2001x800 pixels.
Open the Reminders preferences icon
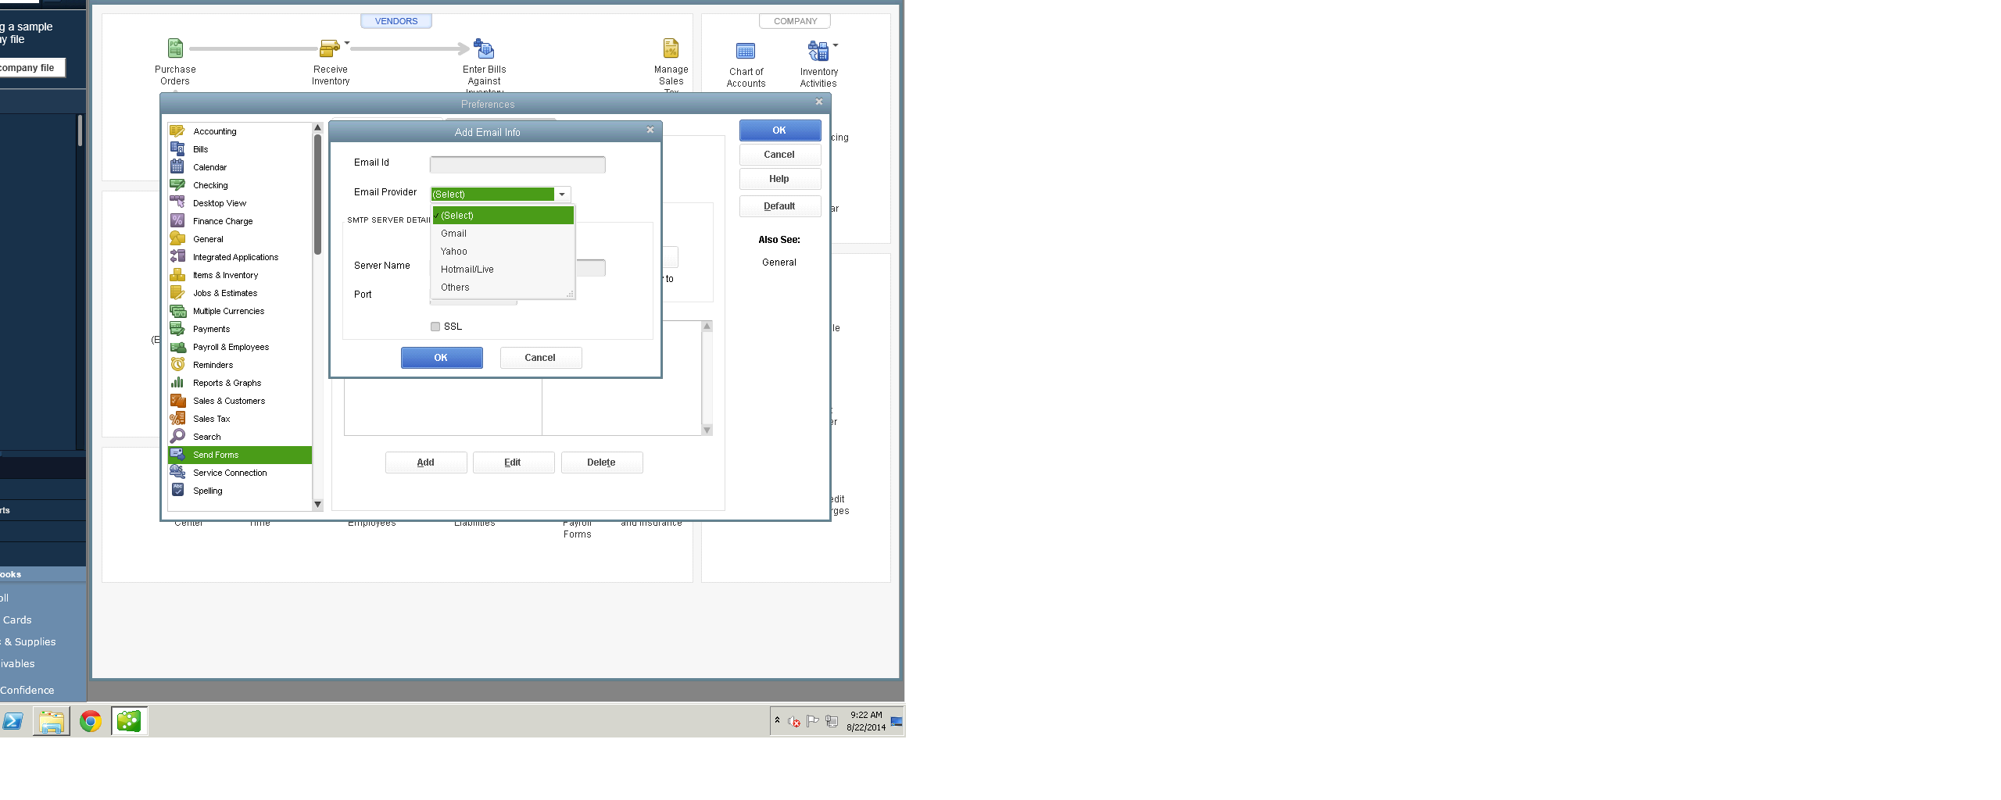point(179,365)
